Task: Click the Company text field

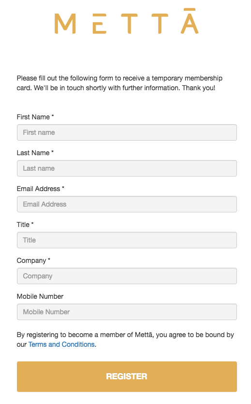Action: (x=127, y=276)
